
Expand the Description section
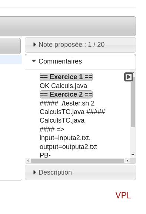click(x=80, y=172)
